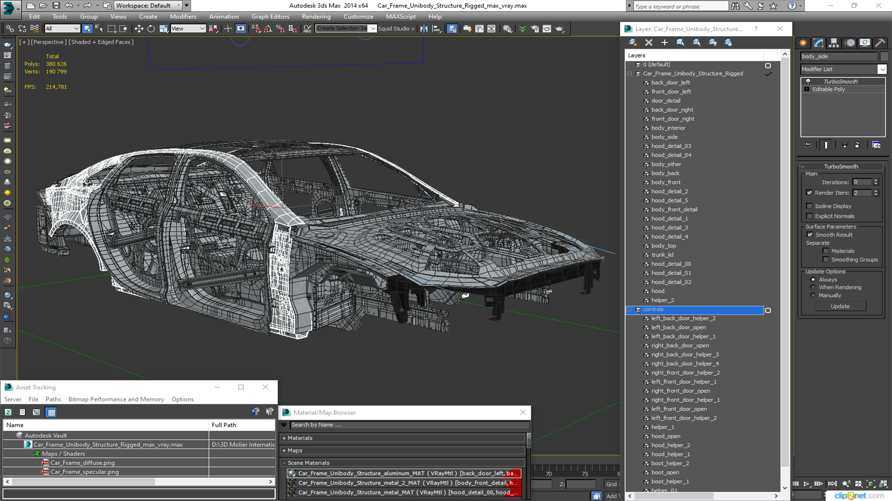The image size is (892, 501).
Task: Select When Rendering update option
Action: (813, 287)
